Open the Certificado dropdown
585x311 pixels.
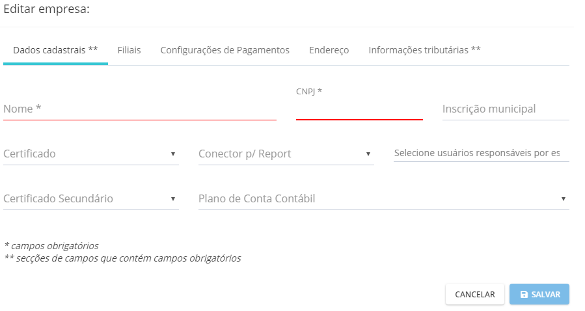(91, 154)
